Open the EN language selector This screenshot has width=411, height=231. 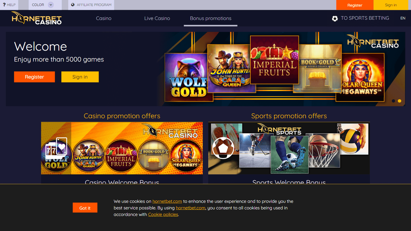(403, 18)
